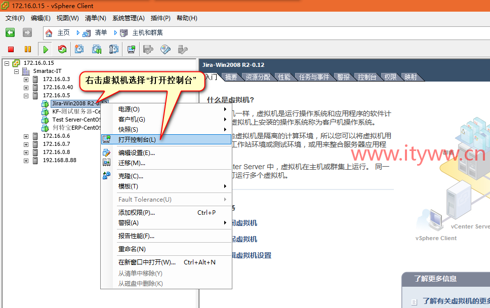Choose 添加权限(P)... from the context menu

pyautogui.click(x=166, y=213)
